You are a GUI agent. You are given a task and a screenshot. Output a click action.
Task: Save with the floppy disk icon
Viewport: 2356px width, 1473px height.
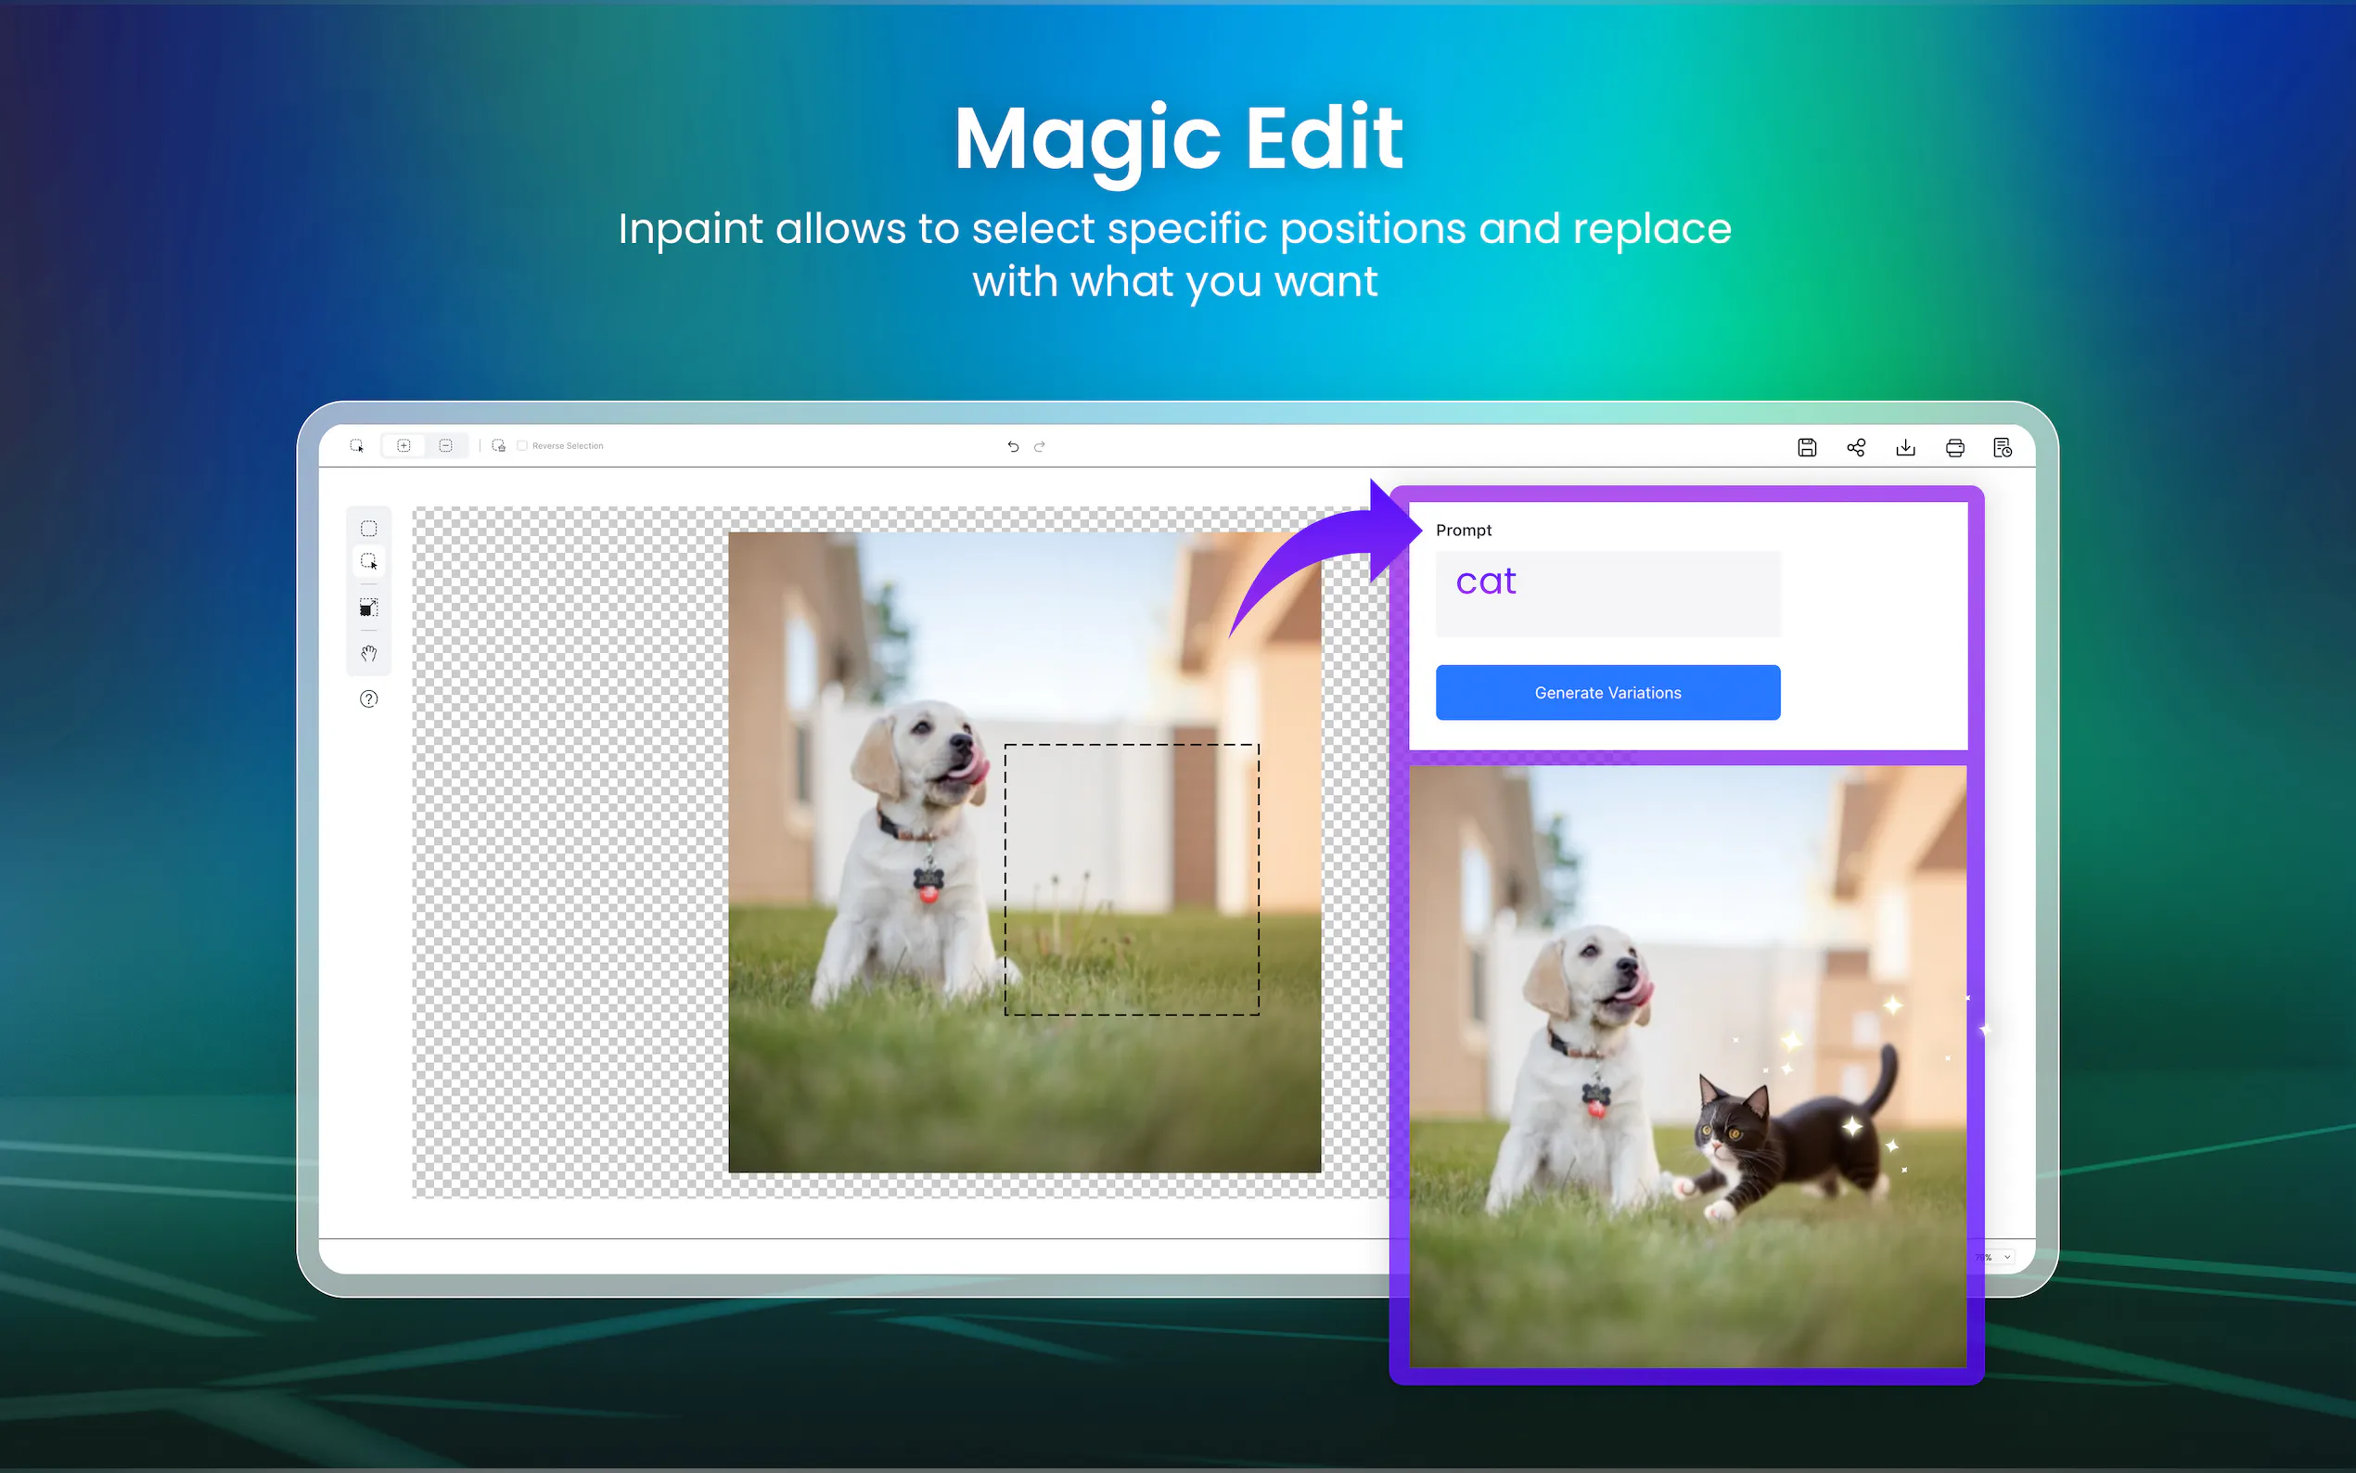point(1807,447)
